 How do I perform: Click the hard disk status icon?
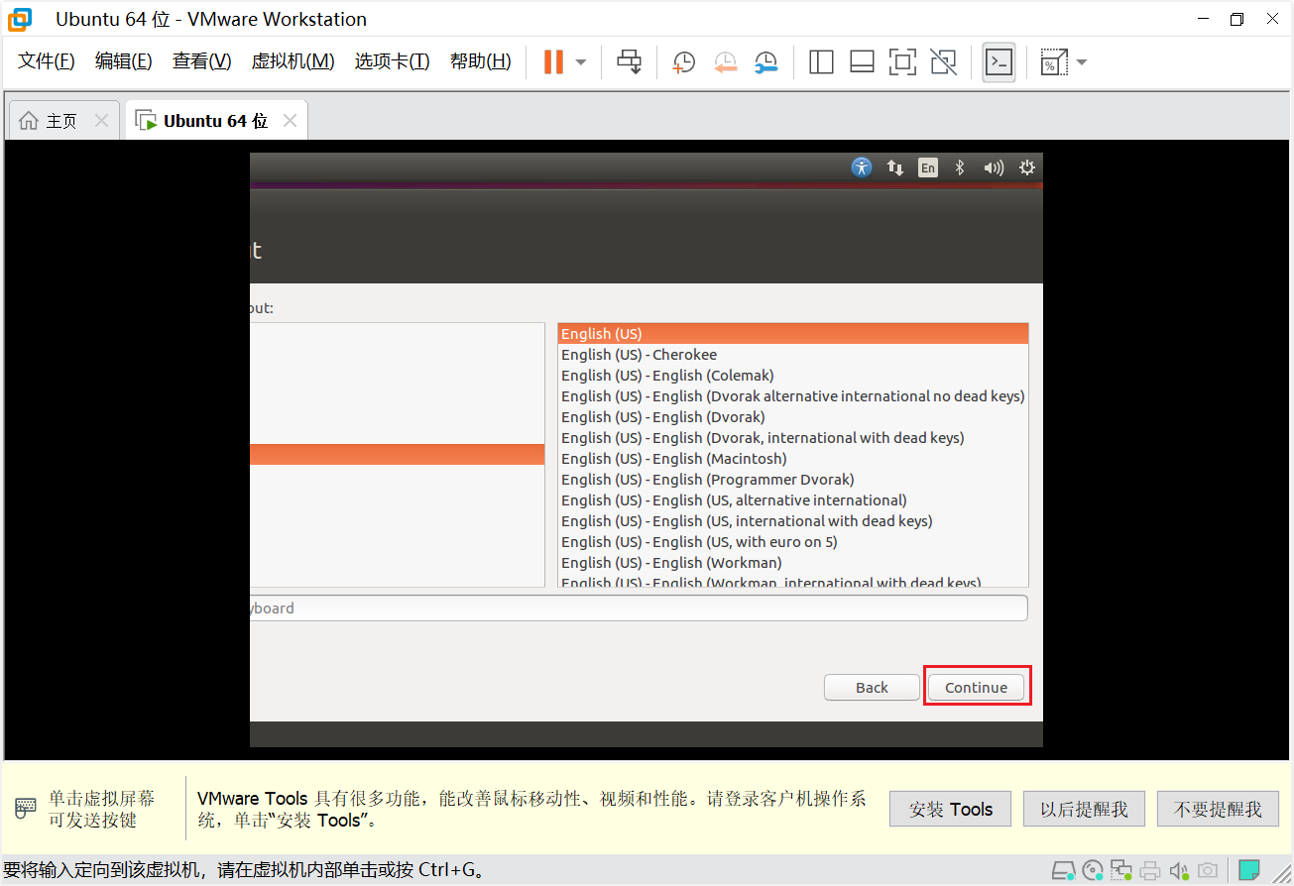(x=1063, y=871)
